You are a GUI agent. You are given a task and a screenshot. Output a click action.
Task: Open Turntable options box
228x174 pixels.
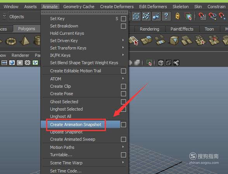click(x=123, y=155)
